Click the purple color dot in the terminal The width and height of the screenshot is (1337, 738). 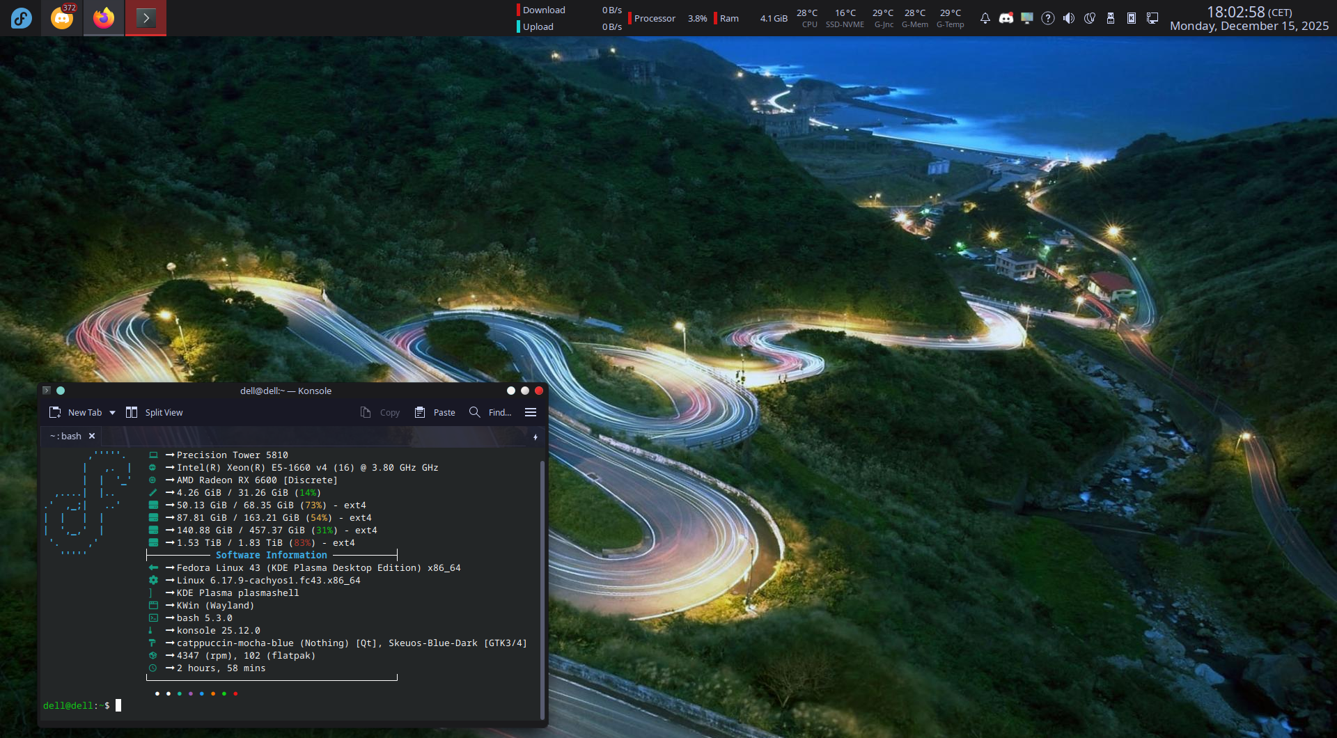coord(191,693)
